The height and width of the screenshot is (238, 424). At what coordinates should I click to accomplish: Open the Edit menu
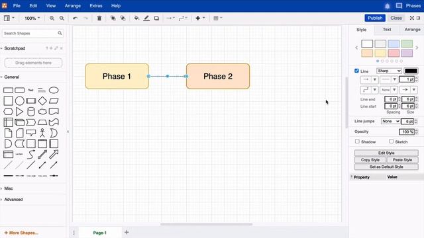pos(33,6)
